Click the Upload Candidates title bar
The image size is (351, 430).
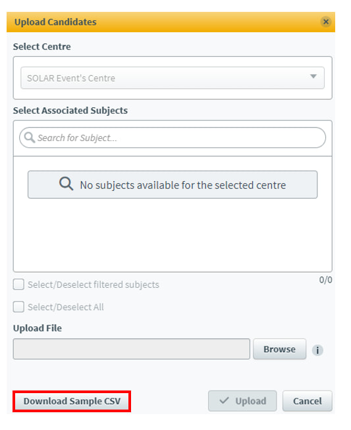tap(171, 22)
